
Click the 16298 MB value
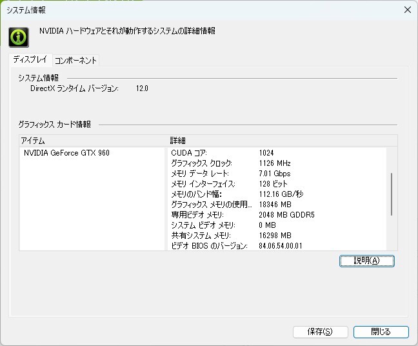point(275,235)
